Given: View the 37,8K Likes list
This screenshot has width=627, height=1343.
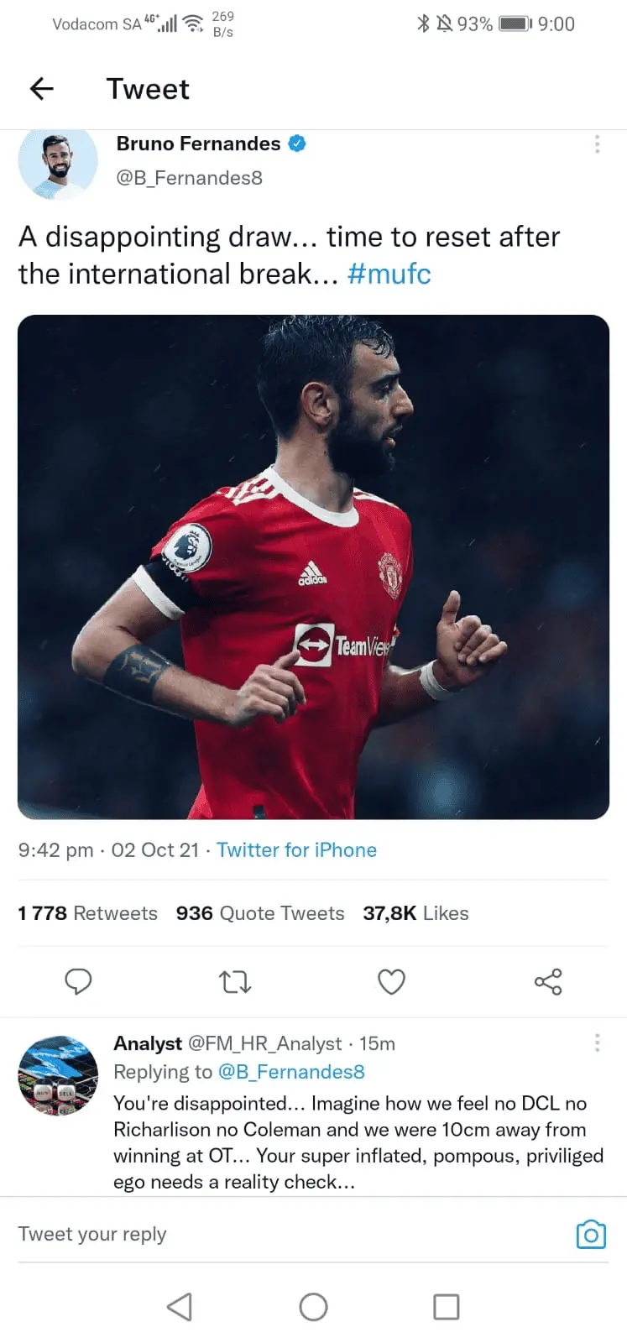Looking at the screenshot, I should [x=415, y=913].
